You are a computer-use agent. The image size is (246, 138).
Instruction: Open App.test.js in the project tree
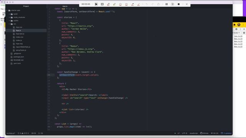(20, 34)
